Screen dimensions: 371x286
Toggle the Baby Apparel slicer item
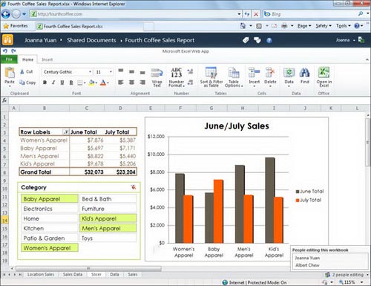point(50,199)
